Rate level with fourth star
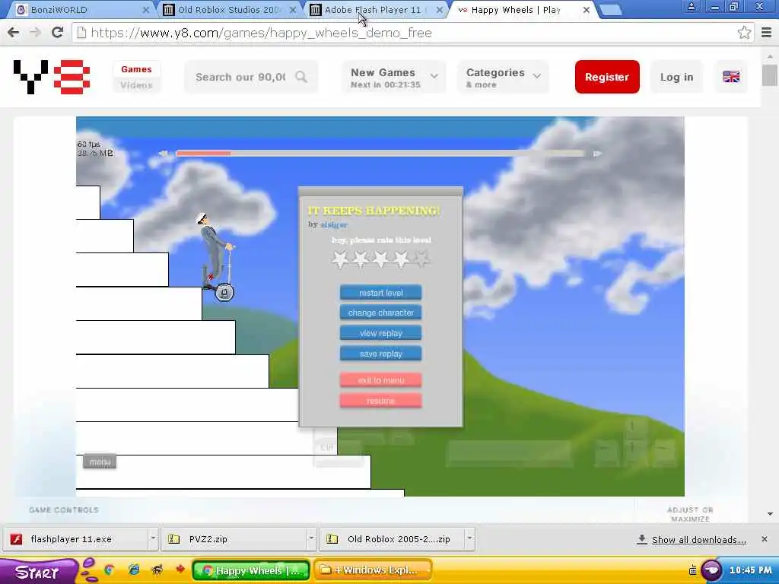Viewport: 779px width, 584px height. pos(402,259)
